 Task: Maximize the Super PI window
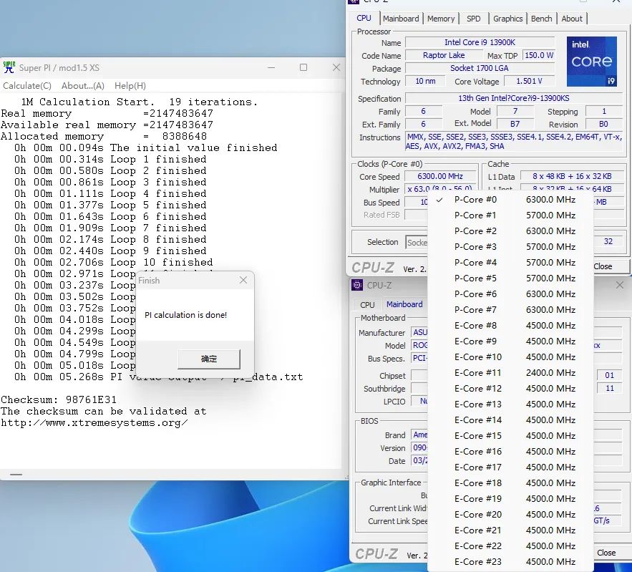(x=303, y=67)
